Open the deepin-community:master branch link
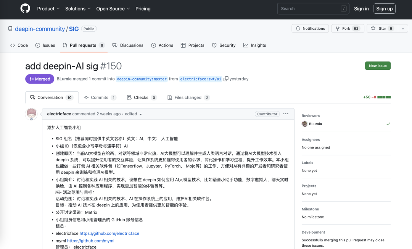 142,79
